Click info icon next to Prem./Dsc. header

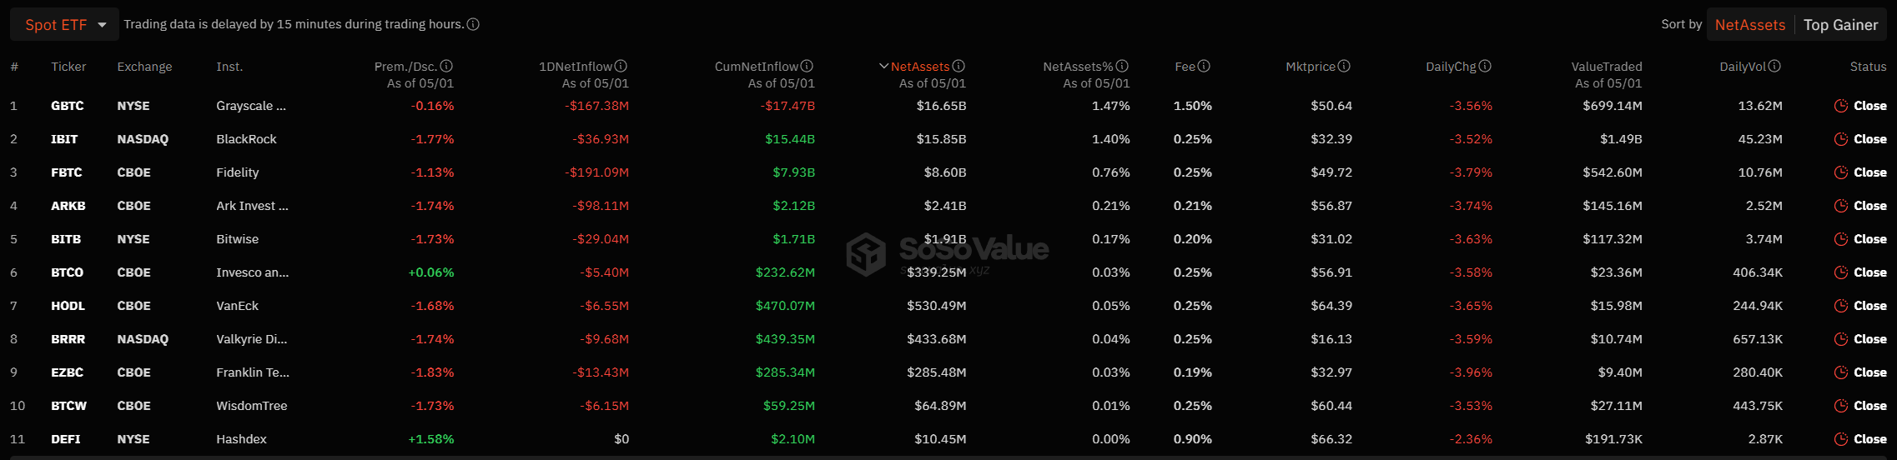pyautogui.click(x=446, y=66)
